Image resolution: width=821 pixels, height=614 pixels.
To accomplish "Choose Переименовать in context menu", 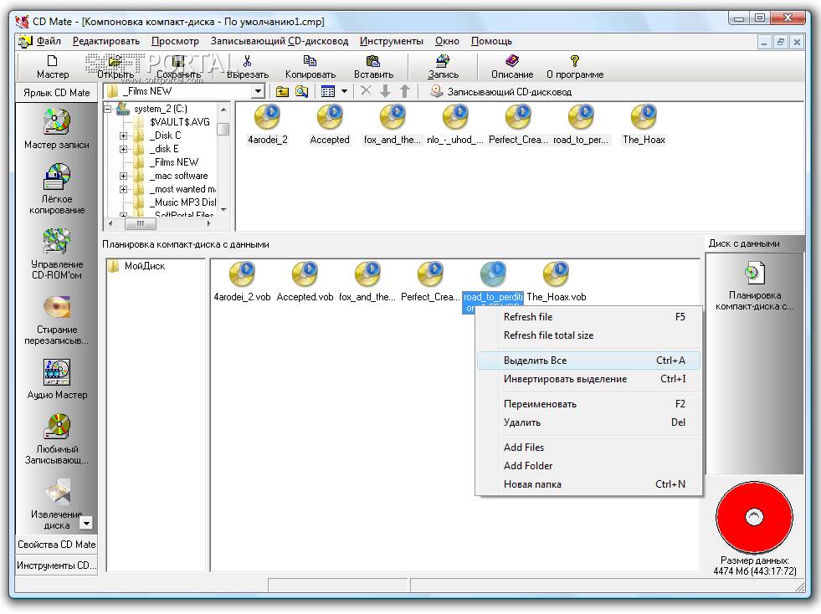I will click(588, 403).
